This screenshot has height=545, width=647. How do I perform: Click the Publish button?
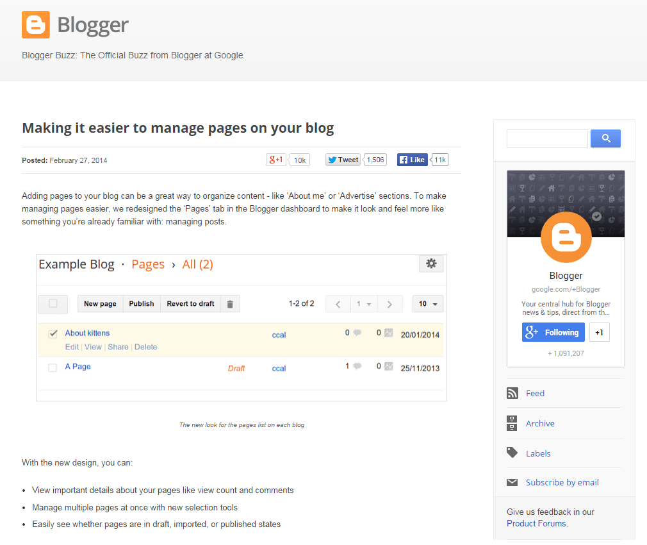click(x=142, y=304)
